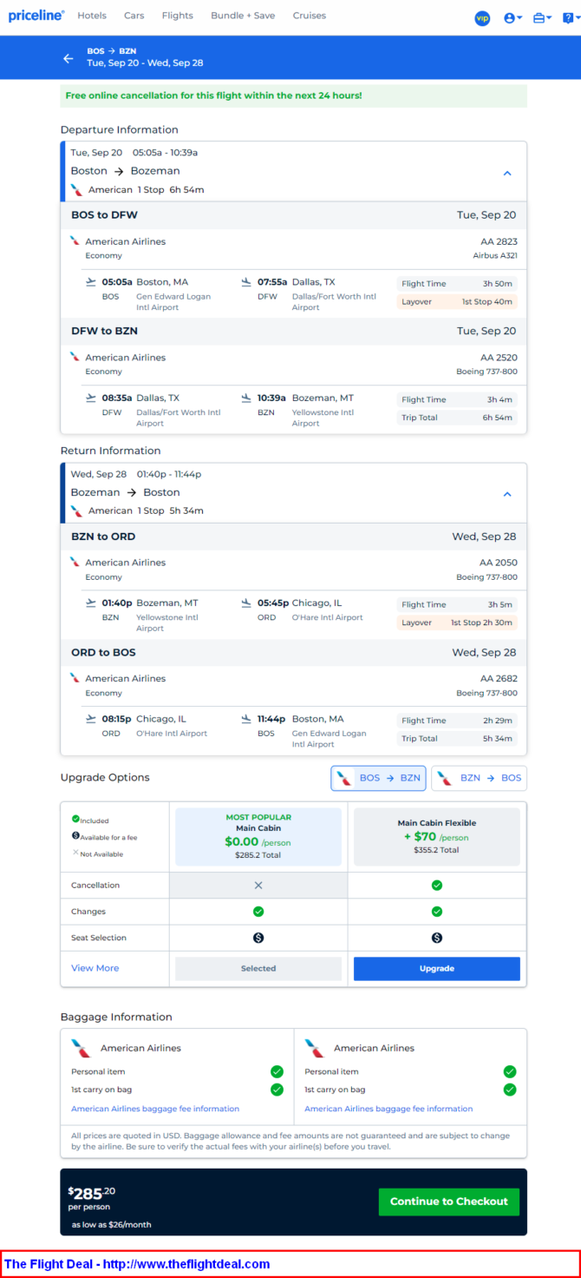Click American logo in departure summary row
The image size is (581, 1278).
click(x=77, y=190)
